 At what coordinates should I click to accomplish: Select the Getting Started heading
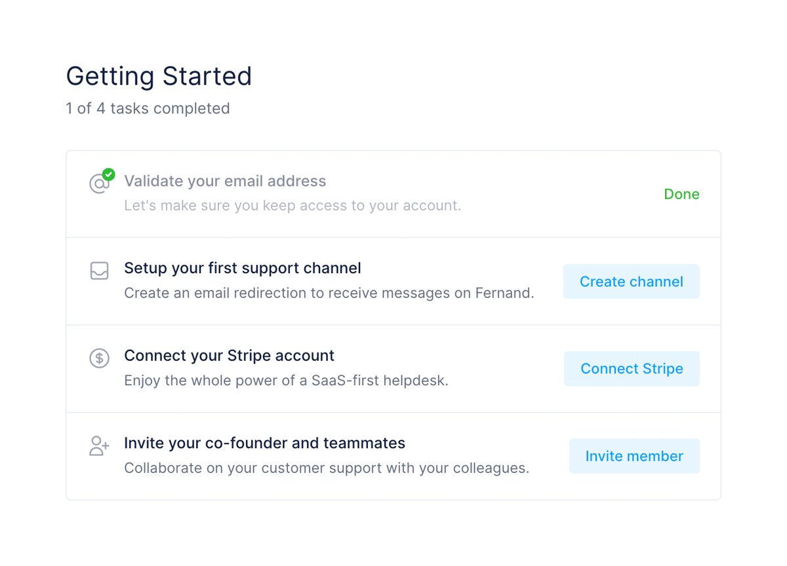pos(159,76)
